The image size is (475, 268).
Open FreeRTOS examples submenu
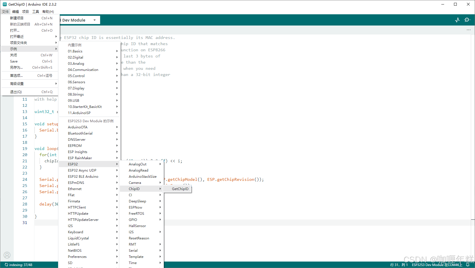(141, 213)
